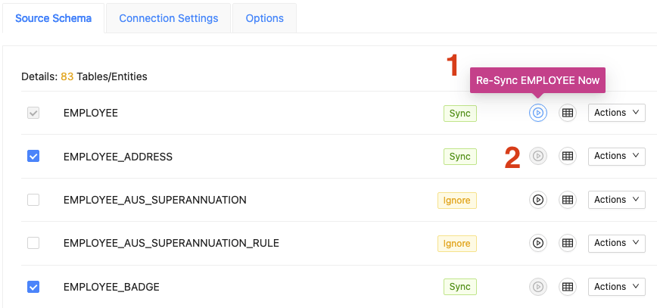Uncheck the EMPLOYEE_ADDRESS checkbox
This screenshot has height=308, width=657.
click(x=33, y=157)
